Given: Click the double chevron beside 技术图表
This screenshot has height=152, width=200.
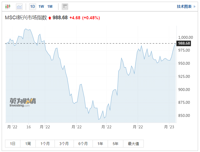Looking at the screenshot, I should click(194, 6).
